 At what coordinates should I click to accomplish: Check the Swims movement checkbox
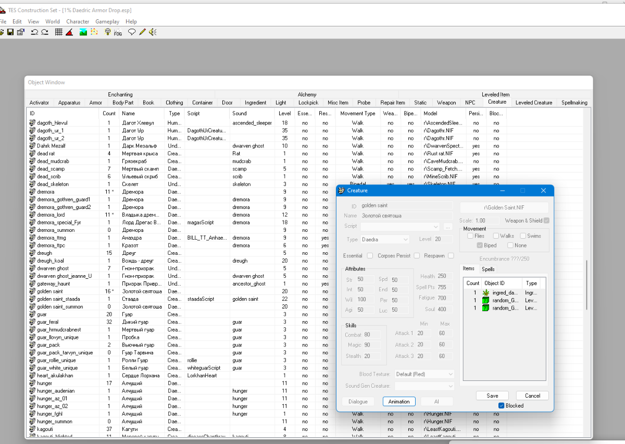coord(523,236)
